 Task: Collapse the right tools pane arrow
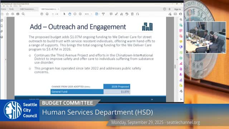pos(177,59)
